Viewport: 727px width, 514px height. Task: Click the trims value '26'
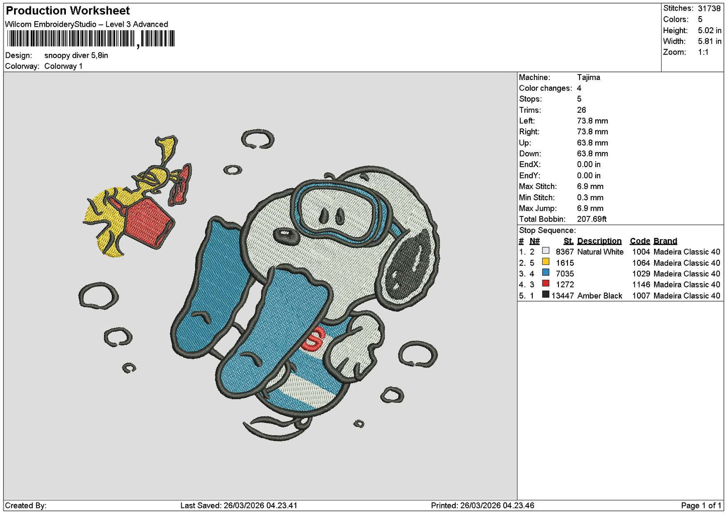(582, 110)
